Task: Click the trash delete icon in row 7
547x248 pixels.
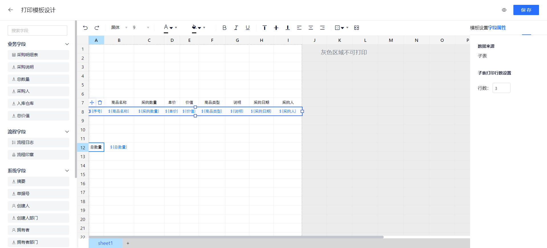Action: 100,102
